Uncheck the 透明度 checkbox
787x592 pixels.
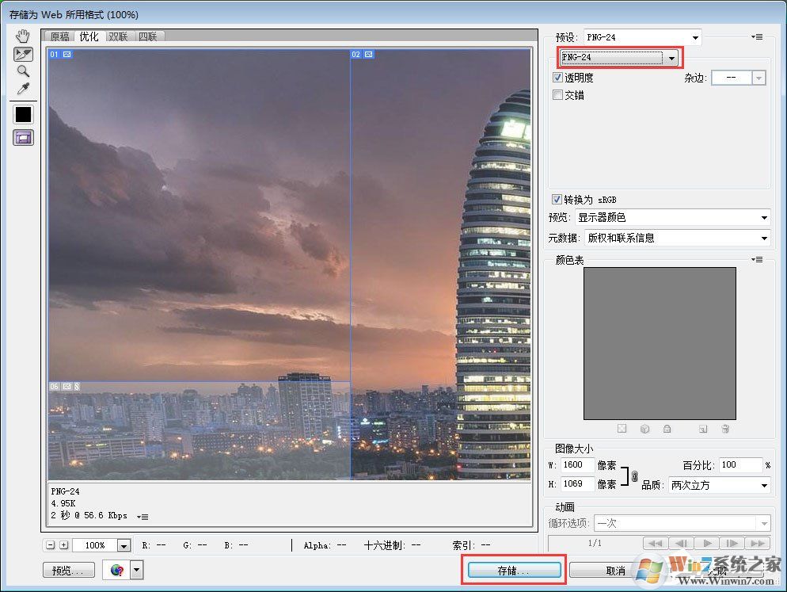pyautogui.click(x=558, y=78)
